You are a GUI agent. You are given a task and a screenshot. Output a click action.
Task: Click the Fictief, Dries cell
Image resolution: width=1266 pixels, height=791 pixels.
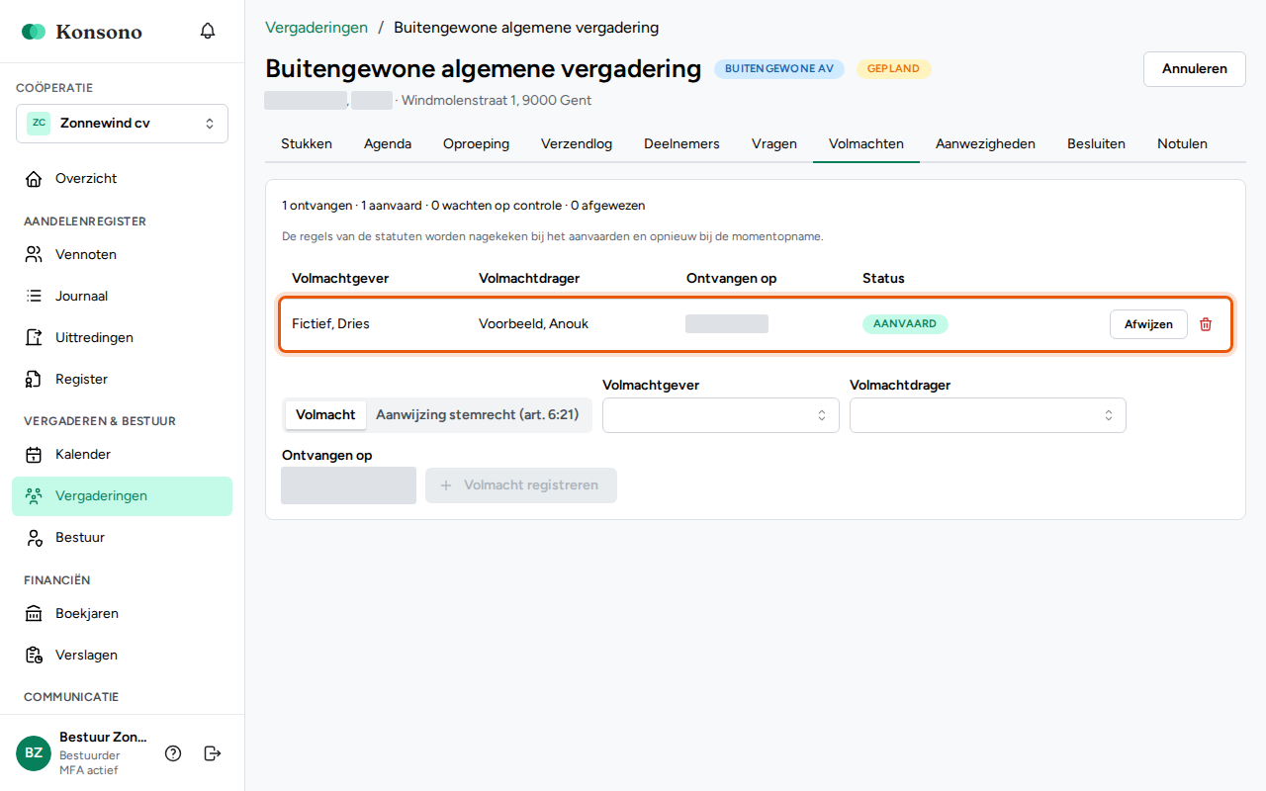point(330,324)
